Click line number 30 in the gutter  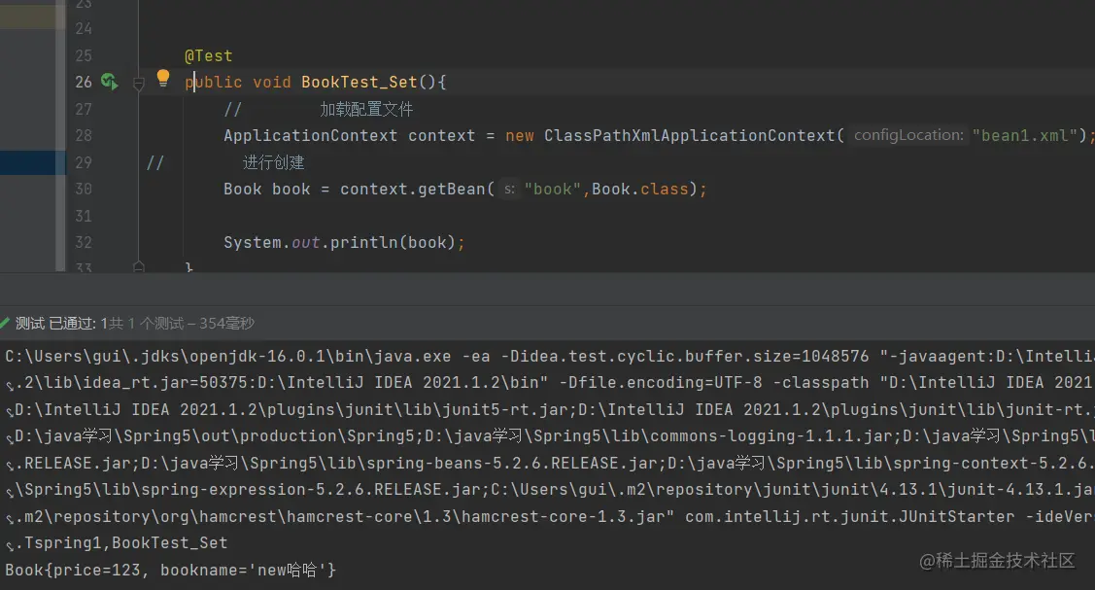pyautogui.click(x=84, y=190)
